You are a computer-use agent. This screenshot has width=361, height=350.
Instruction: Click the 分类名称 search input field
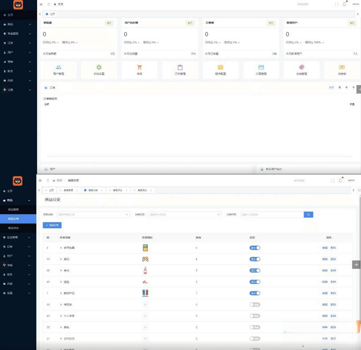[272, 215]
